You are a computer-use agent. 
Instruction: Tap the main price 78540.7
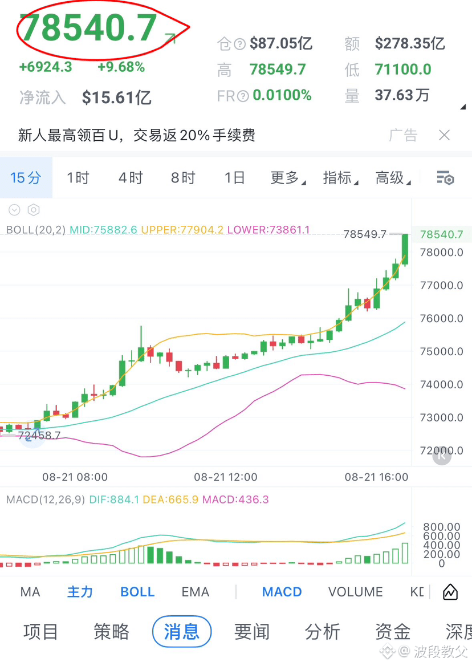click(x=88, y=28)
